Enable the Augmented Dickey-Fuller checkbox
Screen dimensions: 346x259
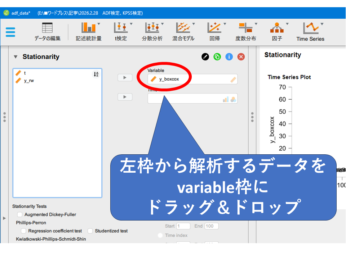(20, 215)
